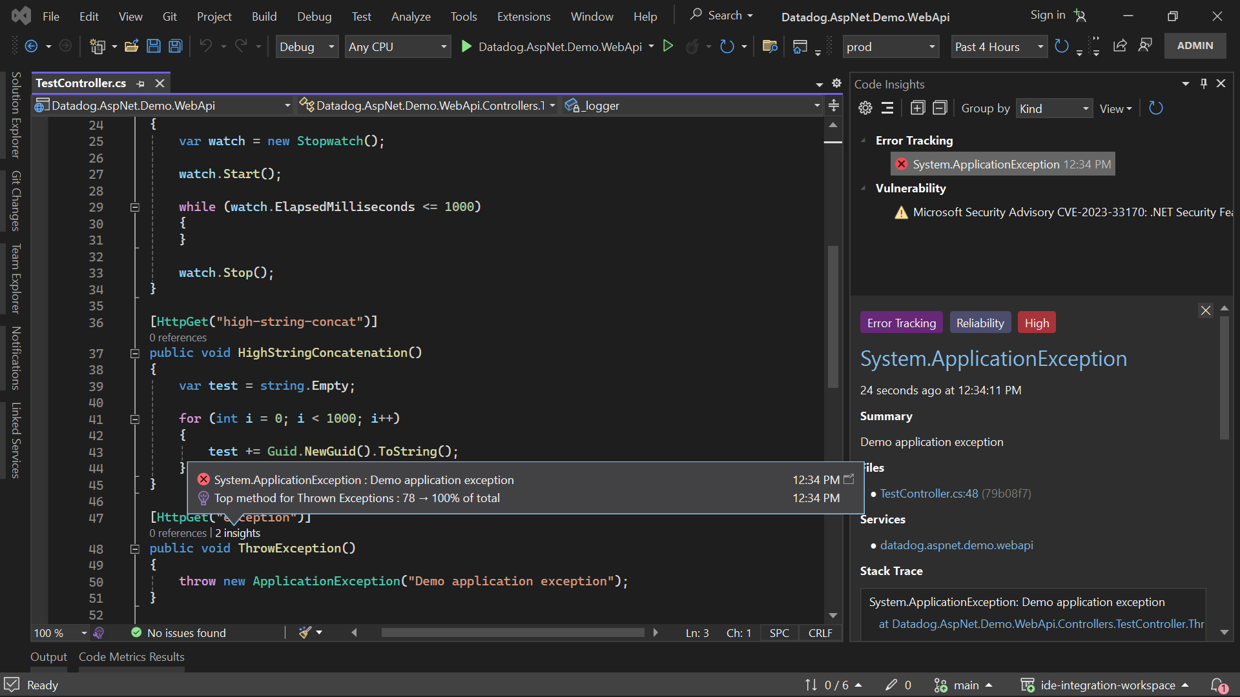1240x697 pixels.
Task: Click the editor settings gear icon
Action: click(836, 83)
